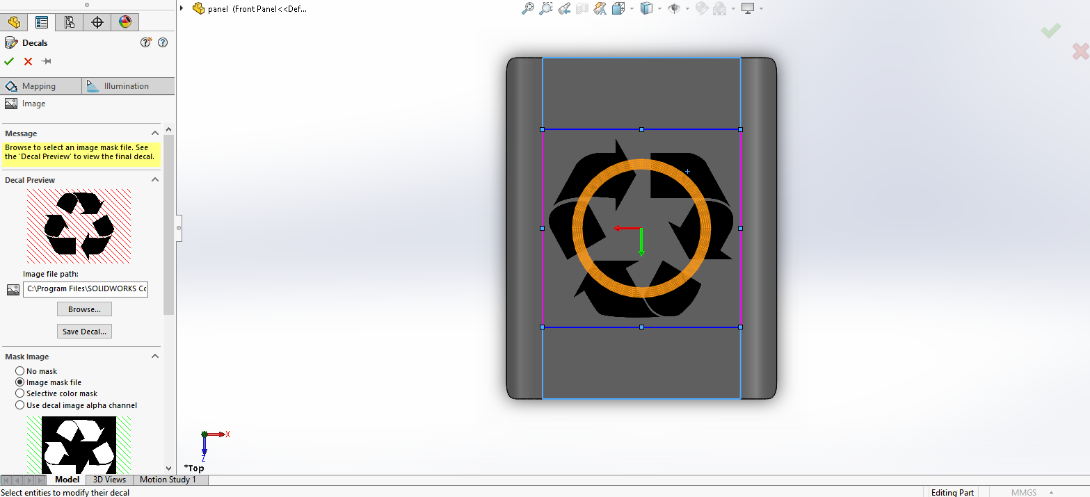Viewport: 1090px width, 497px height.
Task: Collapse the Decal Preview section
Action: (154, 179)
